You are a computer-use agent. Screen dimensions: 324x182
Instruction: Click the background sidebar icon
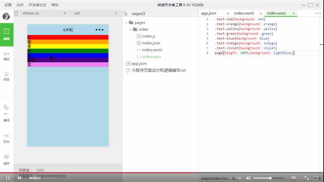click(x=7, y=138)
